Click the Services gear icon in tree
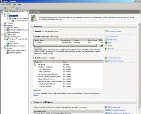The image size is (141, 114). coord(8,41)
